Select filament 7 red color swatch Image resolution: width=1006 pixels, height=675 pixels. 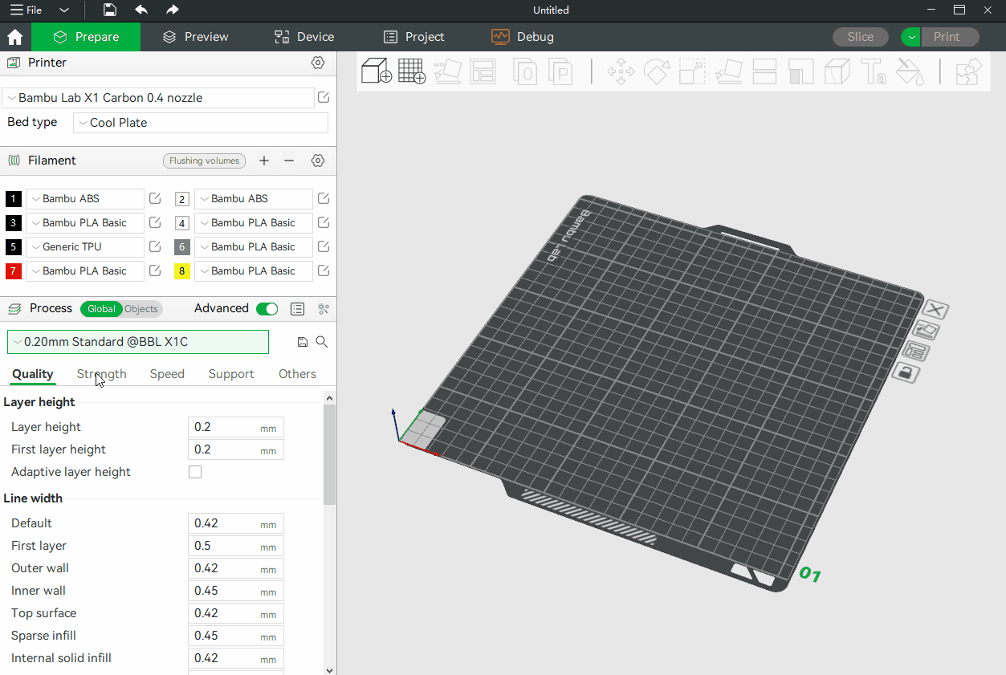pyautogui.click(x=13, y=271)
